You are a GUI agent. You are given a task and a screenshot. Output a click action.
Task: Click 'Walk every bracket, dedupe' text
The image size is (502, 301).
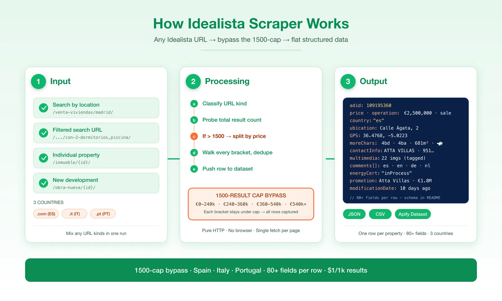tap(237, 152)
